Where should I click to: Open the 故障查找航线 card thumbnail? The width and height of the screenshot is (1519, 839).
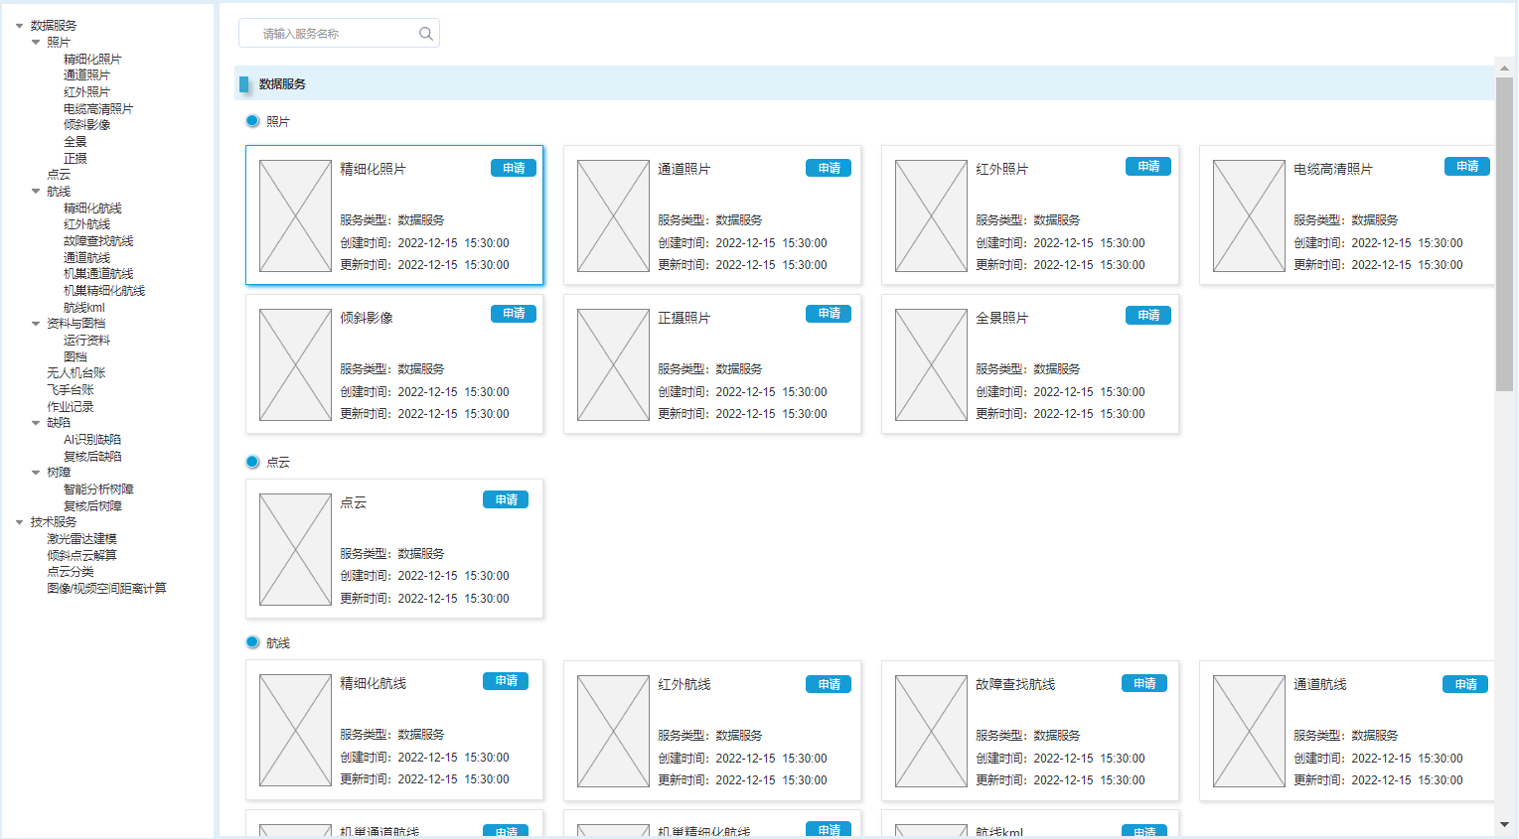tap(931, 732)
